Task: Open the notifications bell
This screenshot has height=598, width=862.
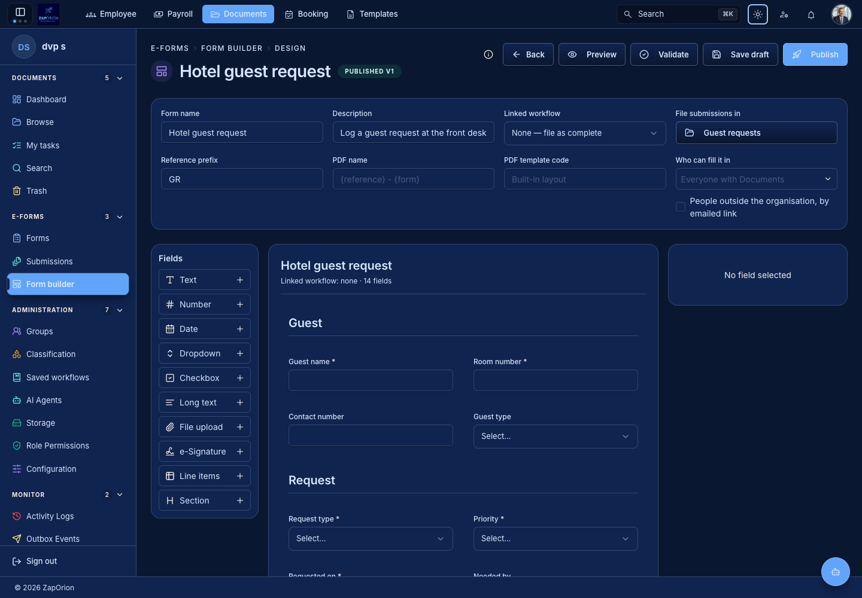Action: 811,14
